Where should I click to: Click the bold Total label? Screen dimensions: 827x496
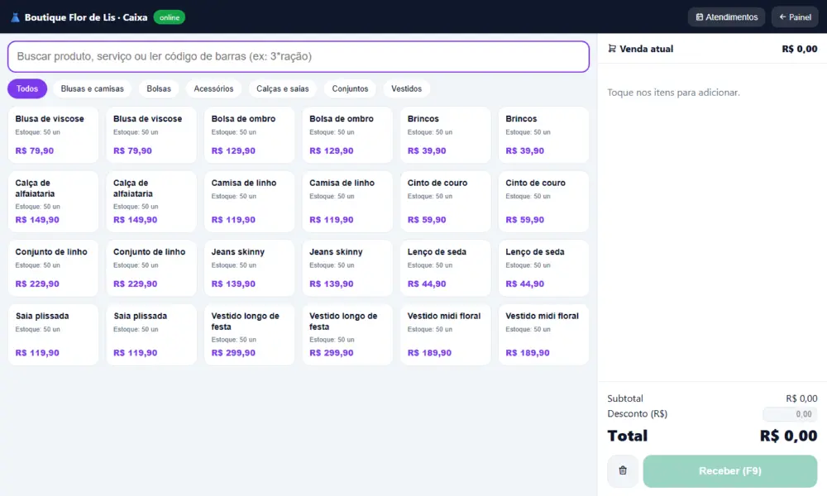coord(627,436)
